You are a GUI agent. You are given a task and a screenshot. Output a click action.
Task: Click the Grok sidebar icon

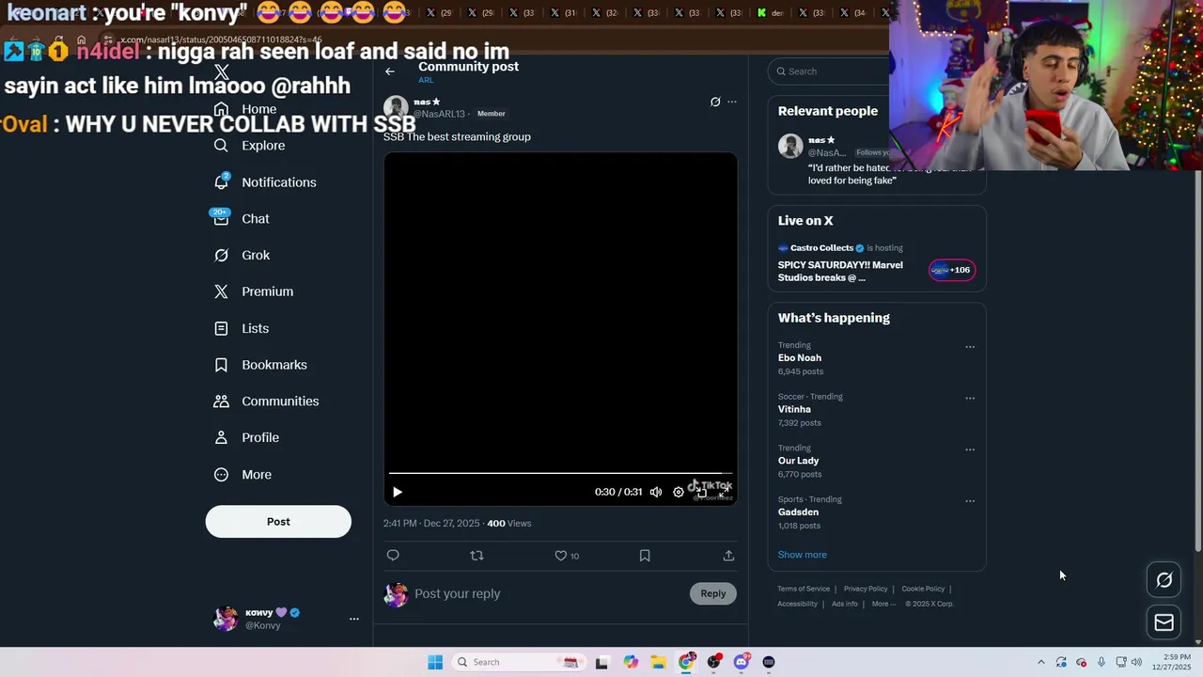point(221,255)
